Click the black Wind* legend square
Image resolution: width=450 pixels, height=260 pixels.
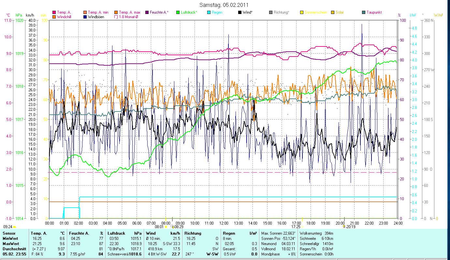[240, 12]
